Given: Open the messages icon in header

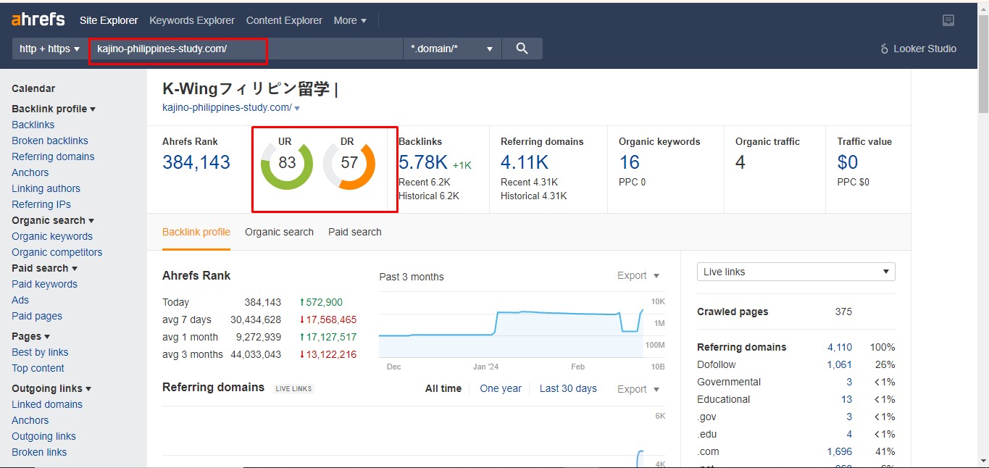Looking at the screenshot, I should click(948, 20).
